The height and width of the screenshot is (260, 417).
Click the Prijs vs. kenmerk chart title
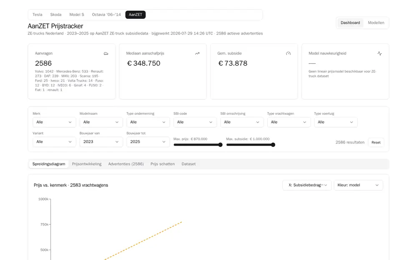pos(71,185)
